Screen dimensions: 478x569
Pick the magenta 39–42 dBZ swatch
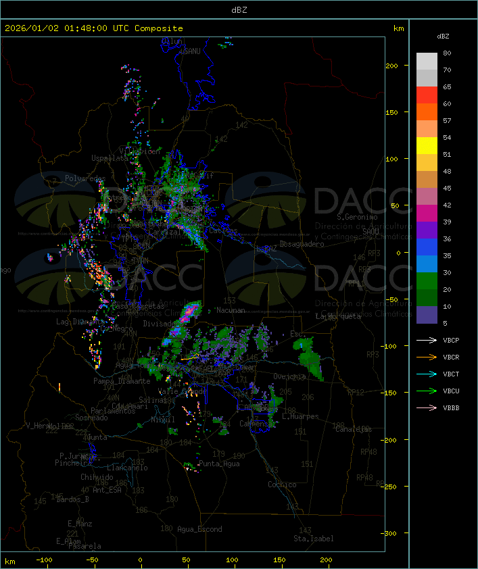pyautogui.click(x=427, y=213)
